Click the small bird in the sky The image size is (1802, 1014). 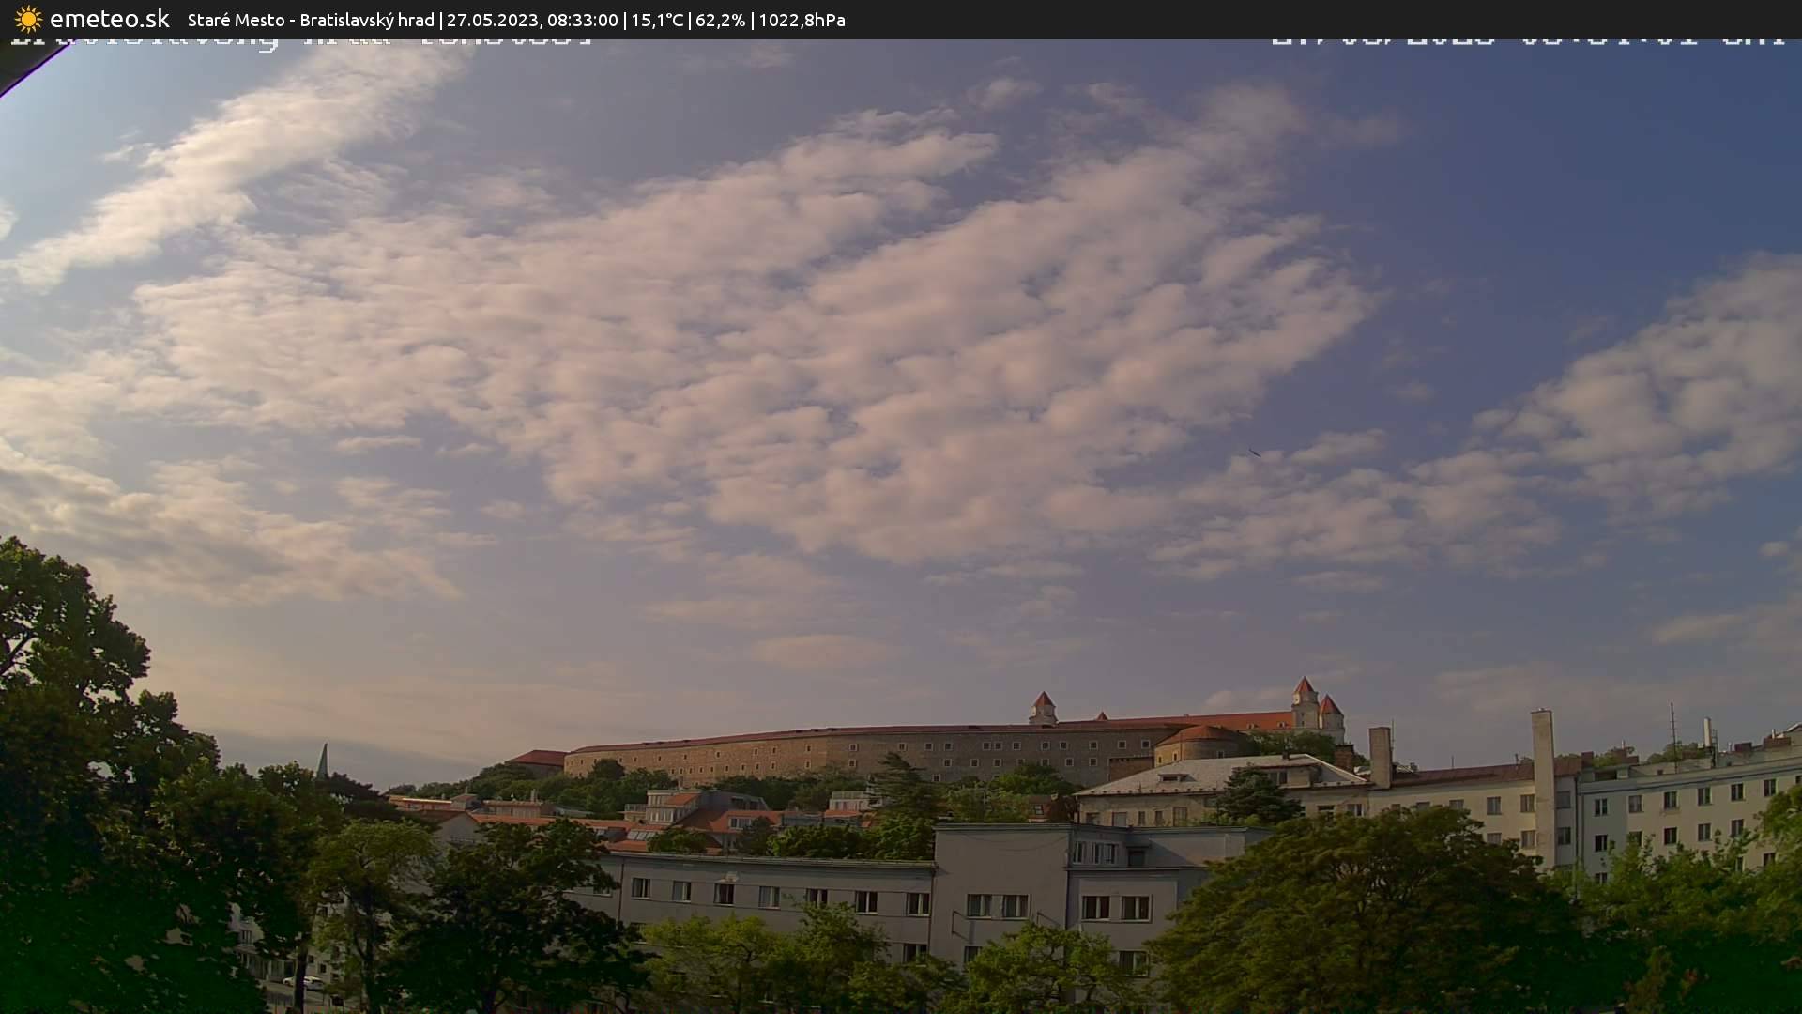point(1254,453)
